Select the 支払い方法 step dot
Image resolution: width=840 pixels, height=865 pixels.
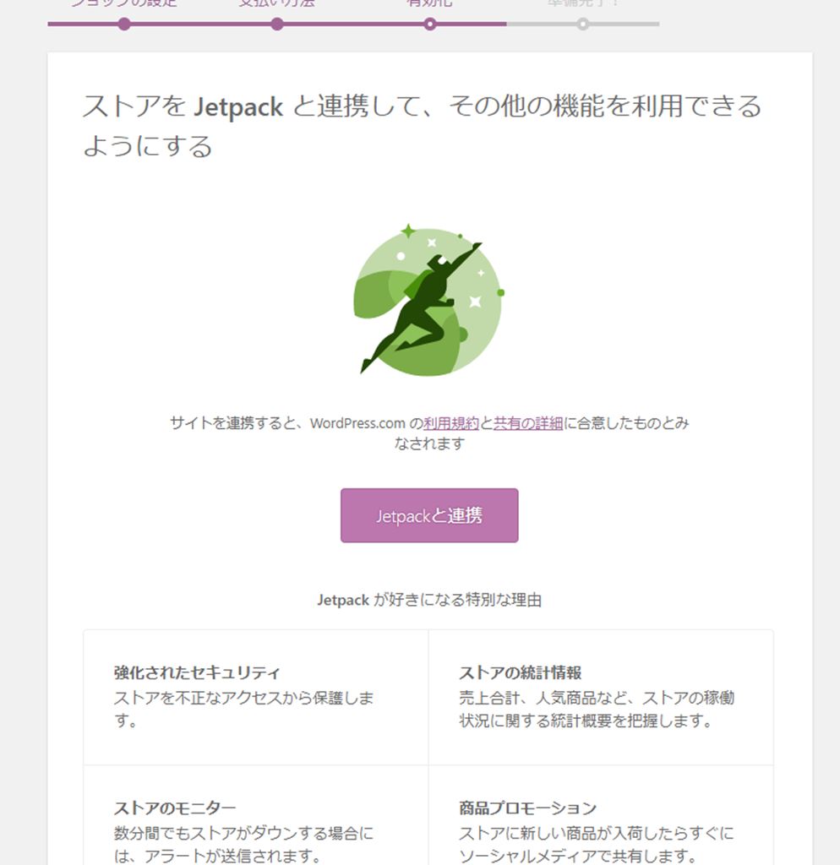coord(277,24)
